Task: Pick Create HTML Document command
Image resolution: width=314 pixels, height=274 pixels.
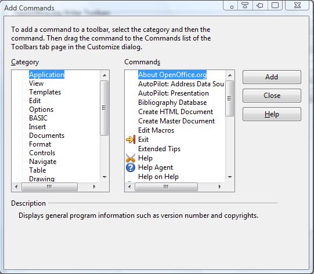Action: [x=176, y=112]
